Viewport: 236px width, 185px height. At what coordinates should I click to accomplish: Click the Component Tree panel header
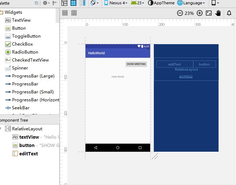pos(30,120)
